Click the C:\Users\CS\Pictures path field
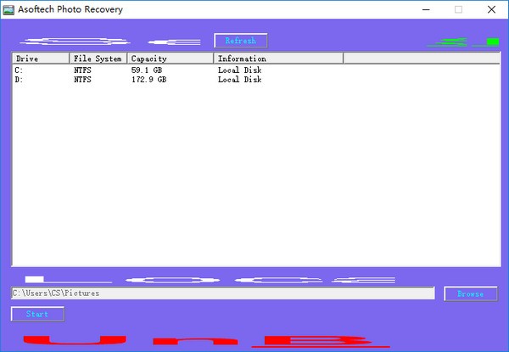Screen dimensions: 509x352 coord(222,293)
